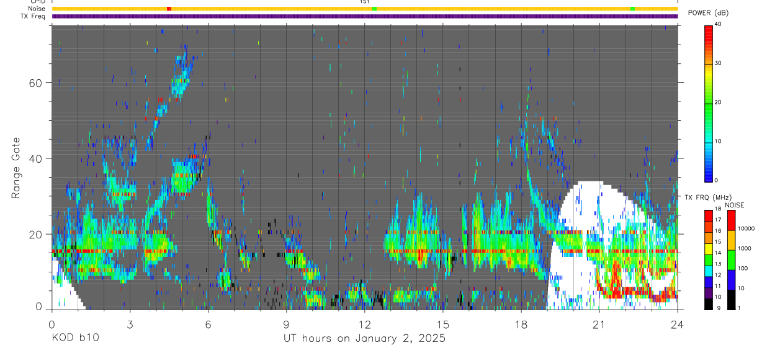Click the green Noise bar segment near hour 12
The image size is (762, 351).
coord(374,9)
